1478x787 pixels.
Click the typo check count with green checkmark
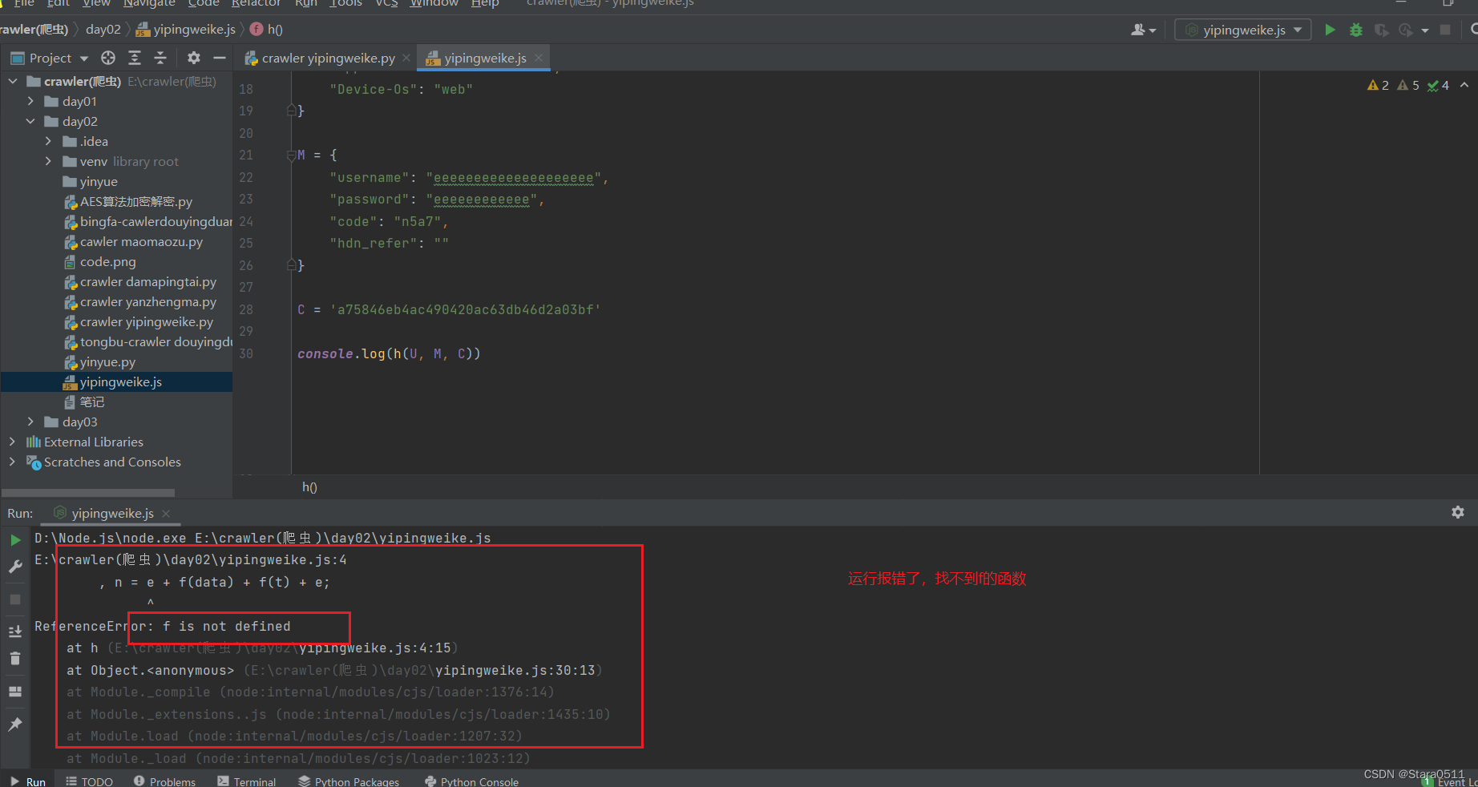pos(1438,85)
